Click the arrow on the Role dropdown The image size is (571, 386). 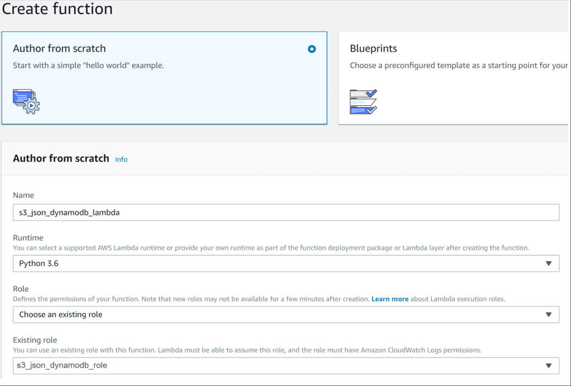pyautogui.click(x=548, y=315)
